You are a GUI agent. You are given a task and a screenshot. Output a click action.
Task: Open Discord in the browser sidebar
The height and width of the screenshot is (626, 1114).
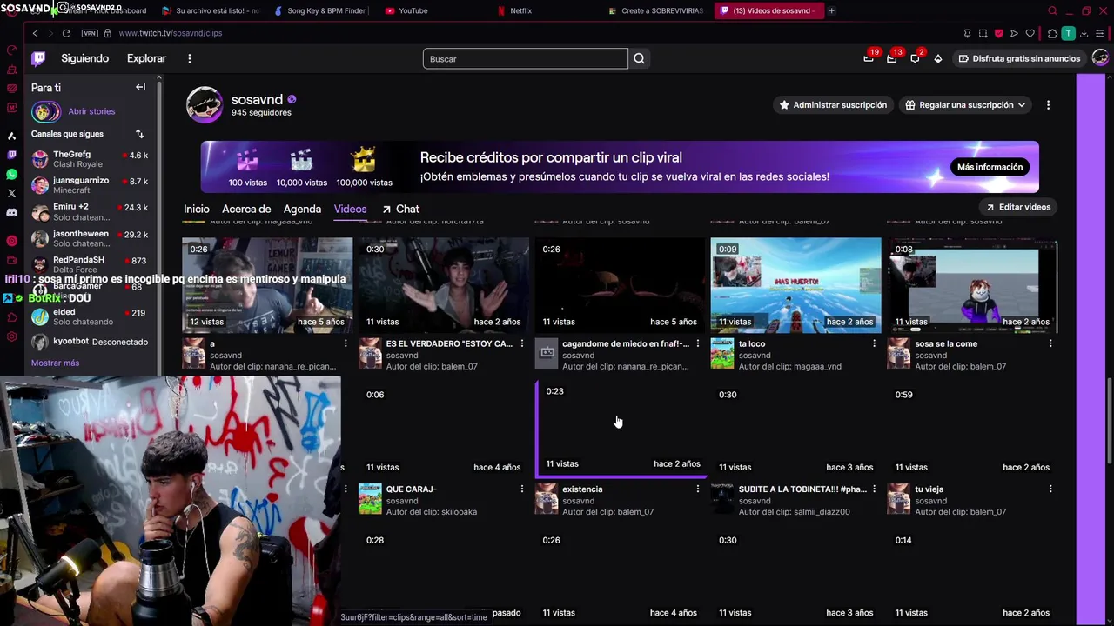pyautogui.click(x=11, y=212)
